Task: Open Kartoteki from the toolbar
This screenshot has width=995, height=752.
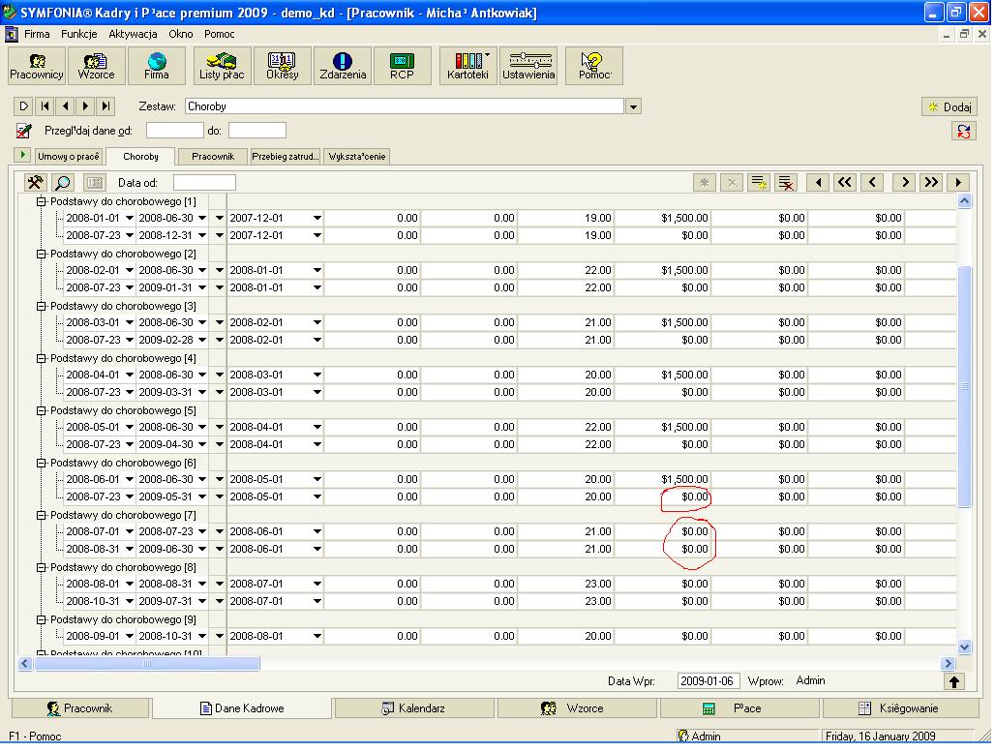Action: 468,66
